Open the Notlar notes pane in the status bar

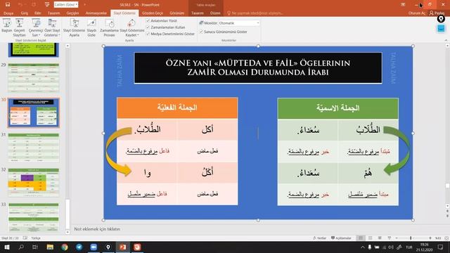point(319,238)
